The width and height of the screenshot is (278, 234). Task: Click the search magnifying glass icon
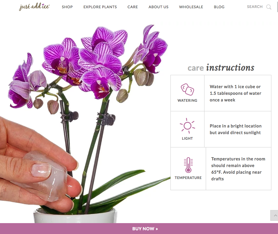pos(269,7)
